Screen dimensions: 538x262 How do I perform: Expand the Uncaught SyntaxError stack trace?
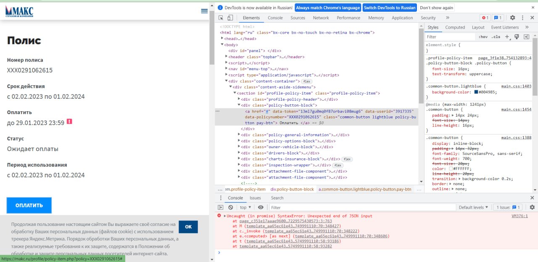click(224, 216)
